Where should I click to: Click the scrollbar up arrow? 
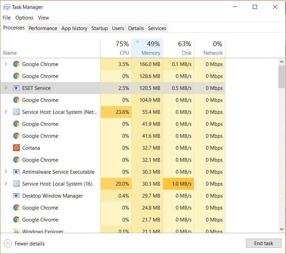coord(282,62)
